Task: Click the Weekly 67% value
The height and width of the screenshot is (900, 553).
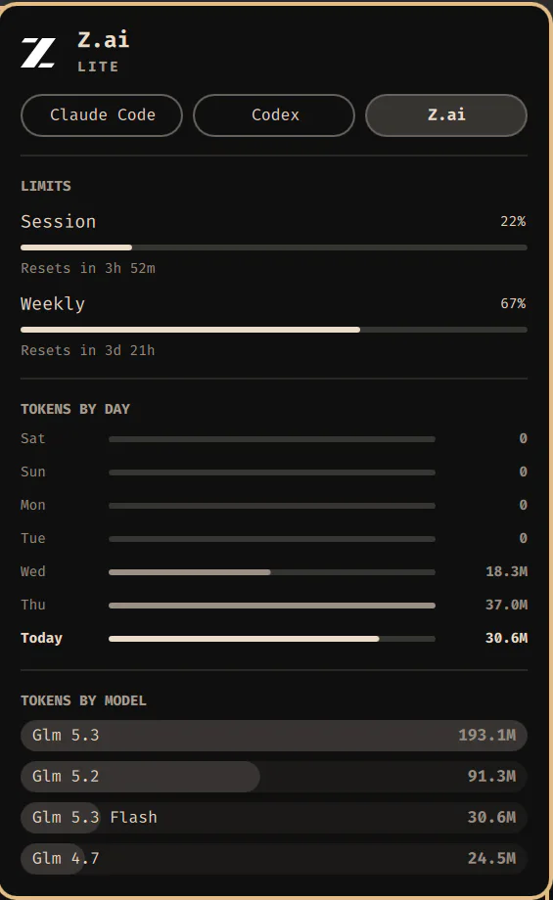Action: [x=513, y=303]
